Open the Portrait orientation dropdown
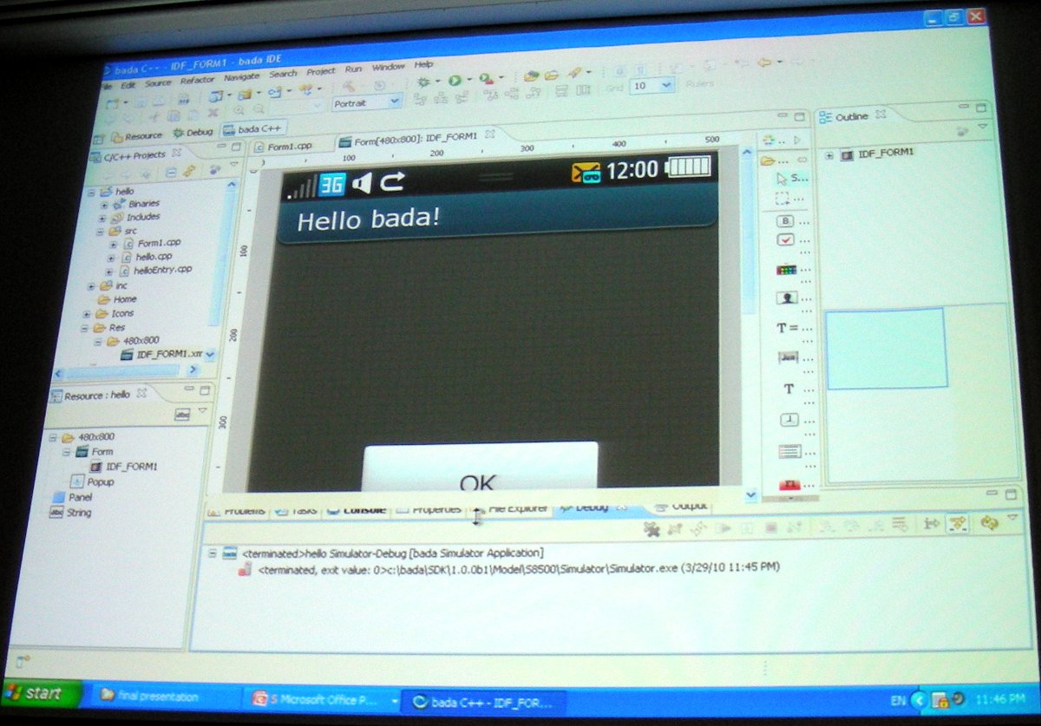Screen dimensions: 1041x726 [367, 102]
